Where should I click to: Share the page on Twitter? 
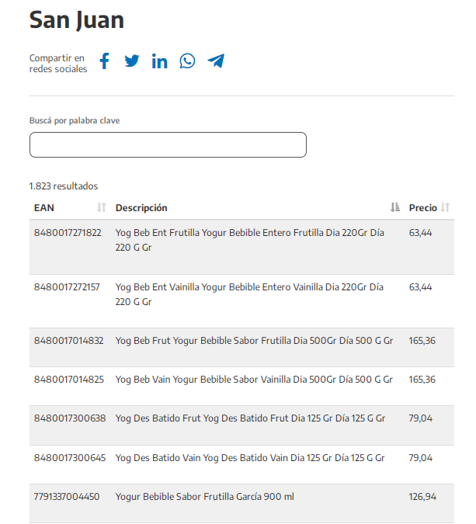(x=132, y=61)
